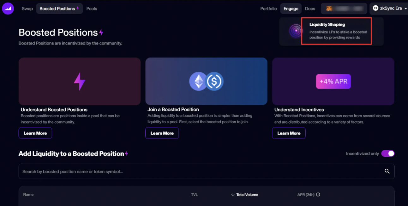Open the Portfolio page

tap(268, 9)
